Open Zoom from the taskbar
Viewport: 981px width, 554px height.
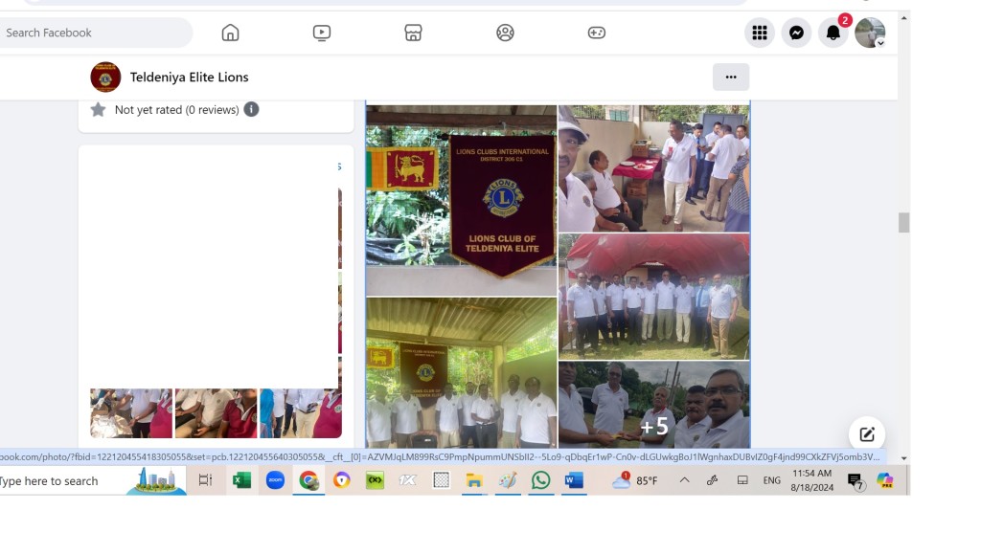(275, 480)
